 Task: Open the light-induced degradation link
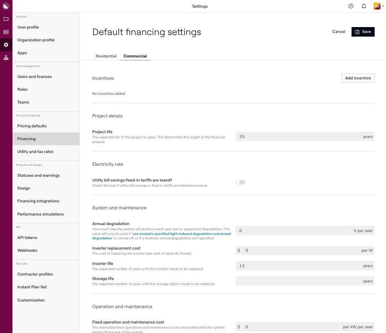click(x=181, y=234)
